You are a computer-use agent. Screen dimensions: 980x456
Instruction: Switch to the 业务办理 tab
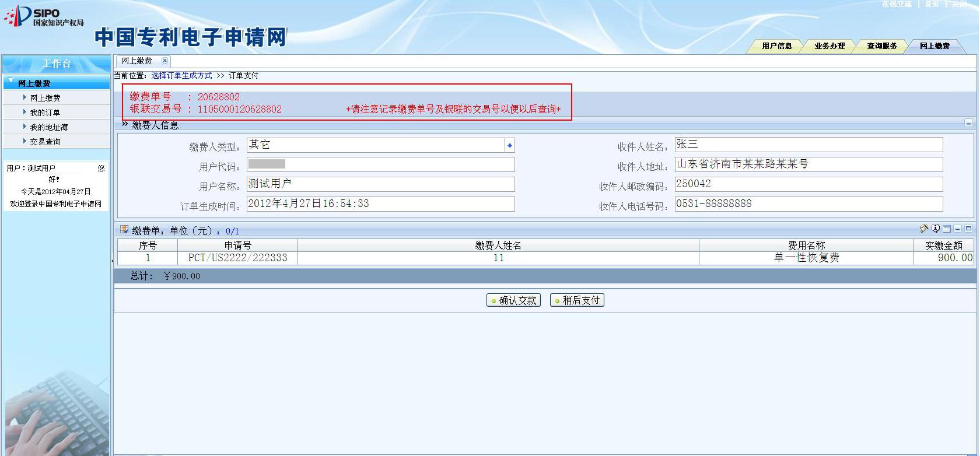coord(829,46)
